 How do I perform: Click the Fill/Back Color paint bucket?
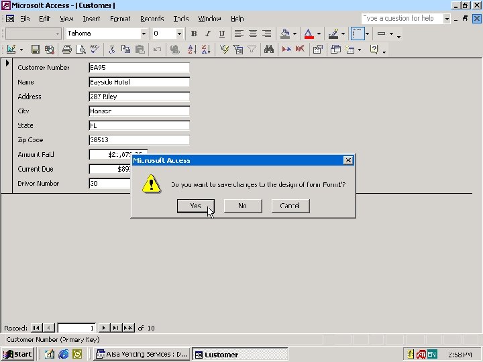[285, 34]
